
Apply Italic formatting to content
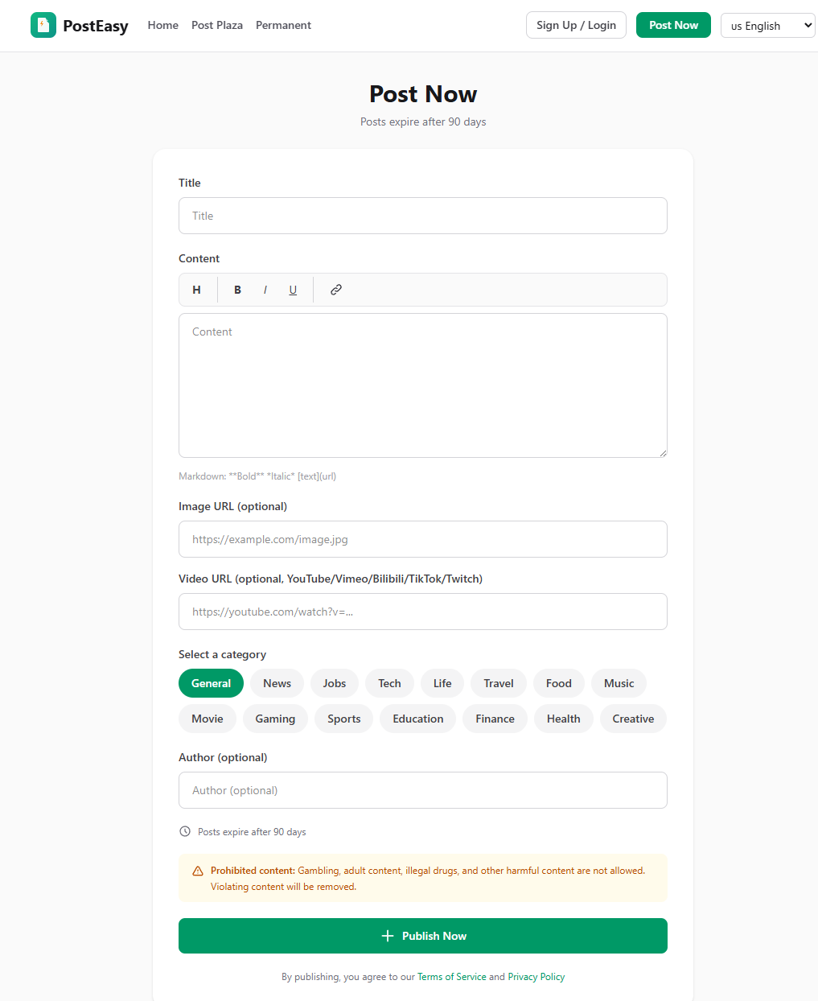pyautogui.click(x=265, y=290)
